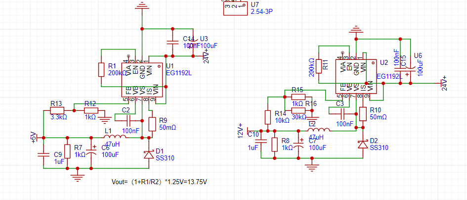Select resistor R1 200kΩ symbol
Viewport: 467px width, 200px height.
point(101,70)
